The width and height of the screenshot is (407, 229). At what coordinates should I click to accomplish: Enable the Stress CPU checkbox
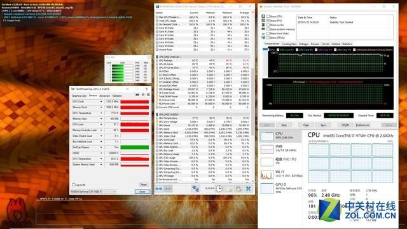pos(268,17)
